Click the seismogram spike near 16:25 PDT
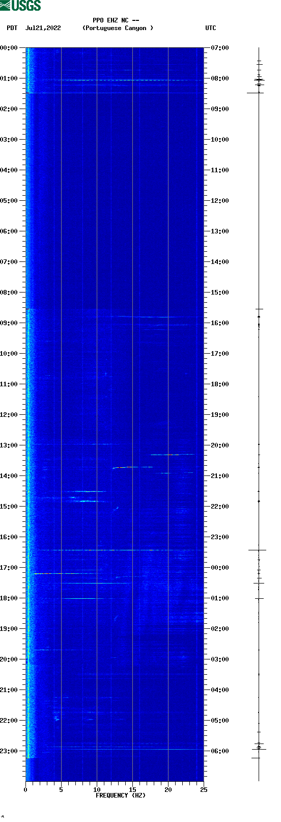Screen dimensions: 281x822 [x=257, y=550]
